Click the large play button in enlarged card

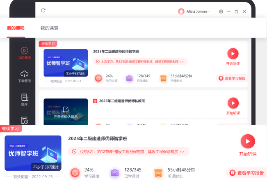click(248, 141)
